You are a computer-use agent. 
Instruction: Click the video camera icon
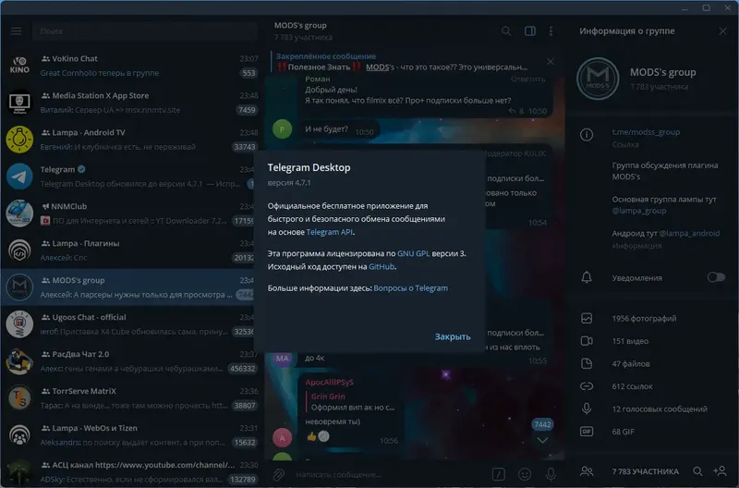587,341
